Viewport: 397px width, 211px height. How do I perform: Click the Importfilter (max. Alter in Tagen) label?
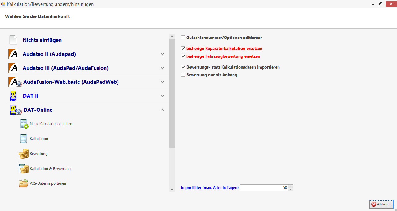(210, 188)
